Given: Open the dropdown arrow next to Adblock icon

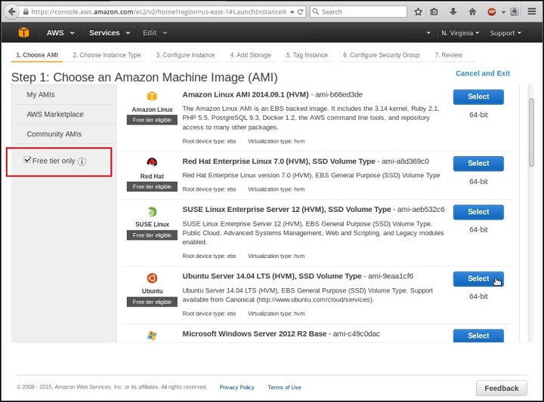Looking at the screenshot, I should tap(503, 12).
